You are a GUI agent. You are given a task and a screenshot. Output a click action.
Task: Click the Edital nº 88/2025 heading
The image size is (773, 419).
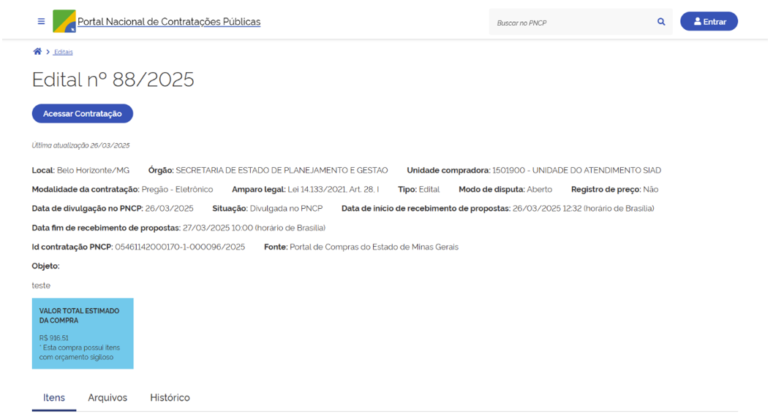coord(113,80)
